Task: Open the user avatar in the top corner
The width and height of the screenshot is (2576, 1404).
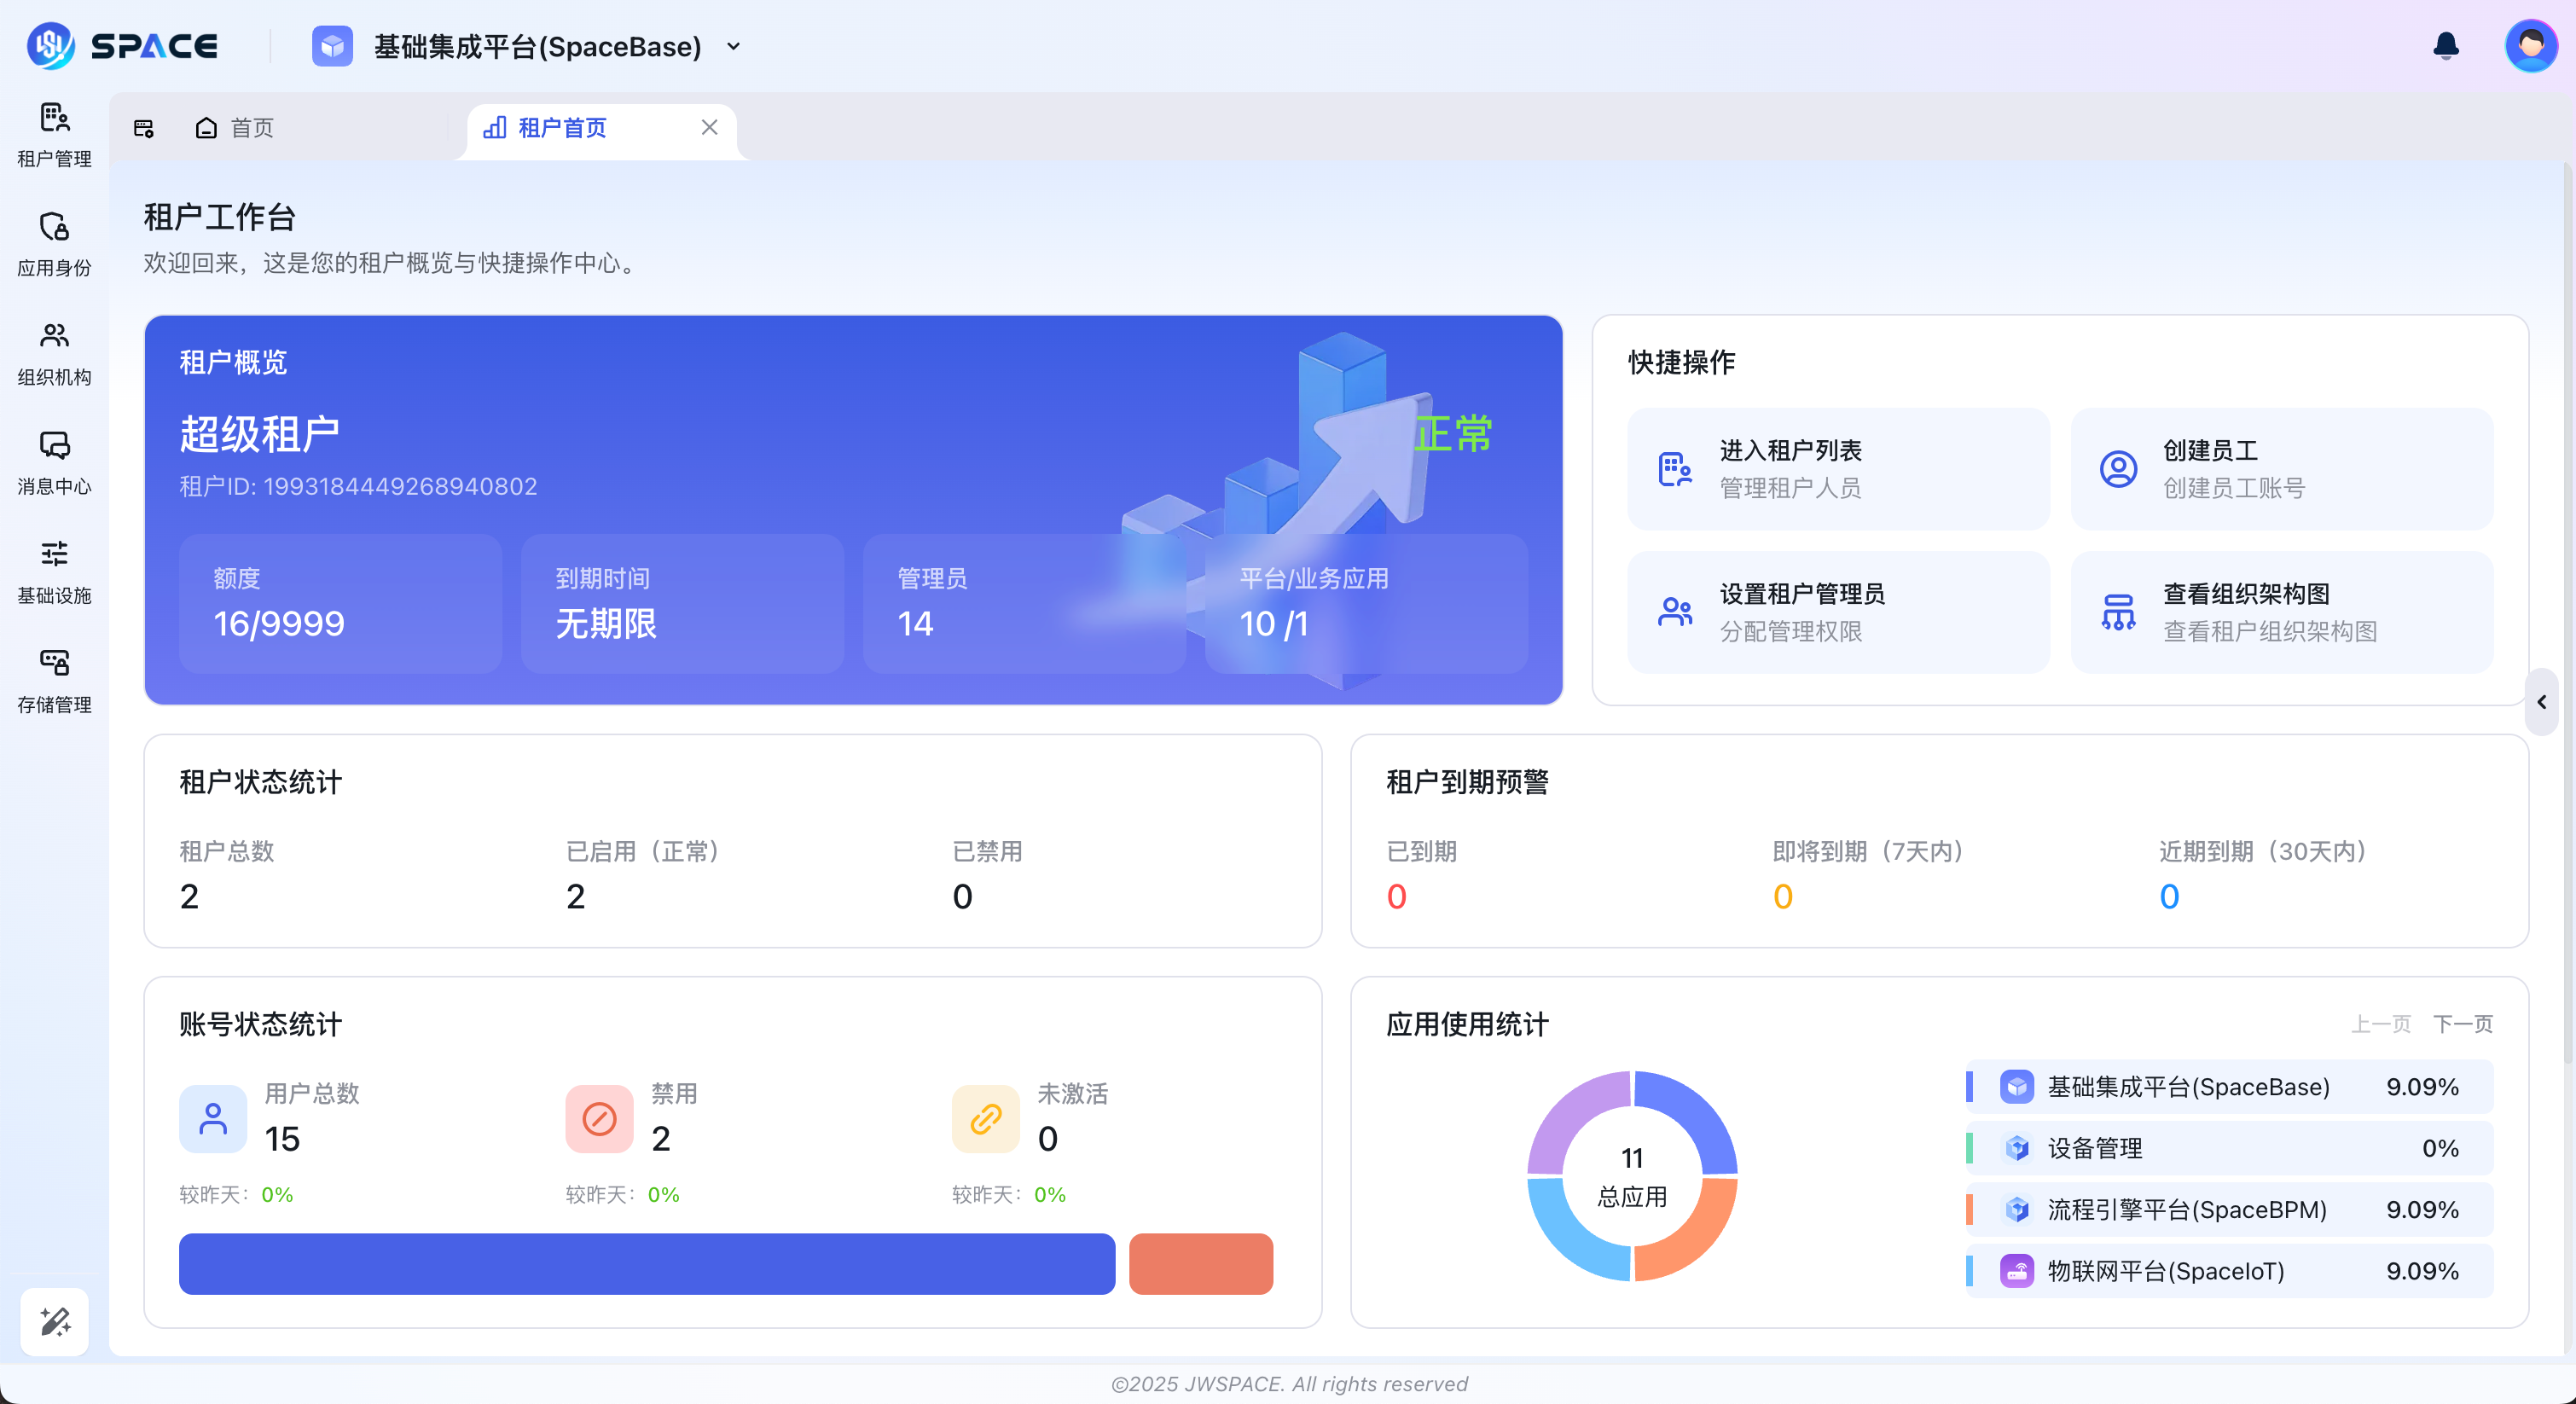Action: (2531, 45)
